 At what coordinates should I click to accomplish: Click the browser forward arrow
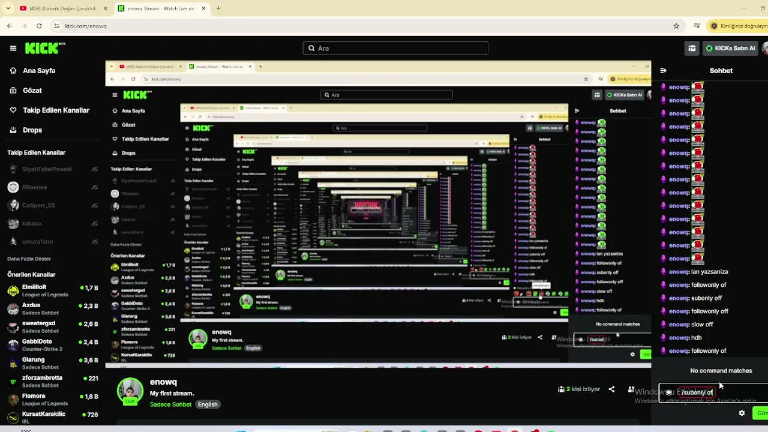click(x=24, y=26)
